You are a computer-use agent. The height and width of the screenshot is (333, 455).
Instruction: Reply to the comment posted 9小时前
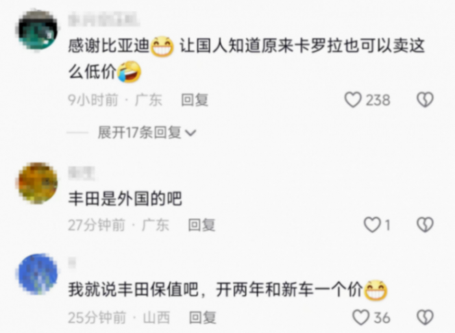point(195,100)
